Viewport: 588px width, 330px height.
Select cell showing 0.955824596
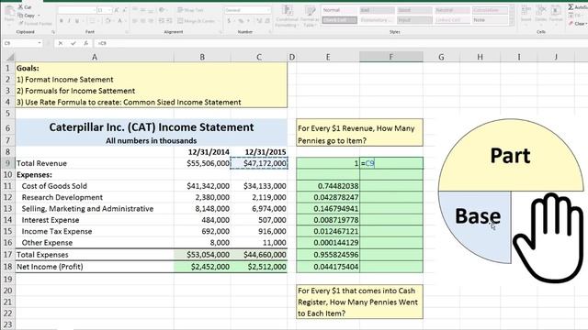click(328, 255)
